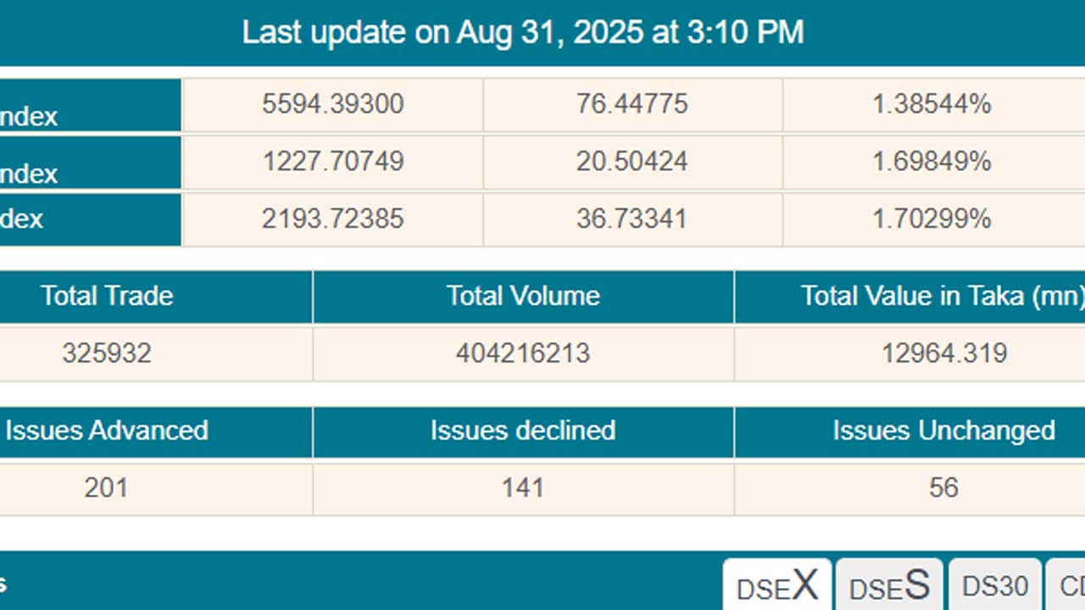Select the total volume figure 404216213
The image size is (1085, 610).
(x=523, y=352)
